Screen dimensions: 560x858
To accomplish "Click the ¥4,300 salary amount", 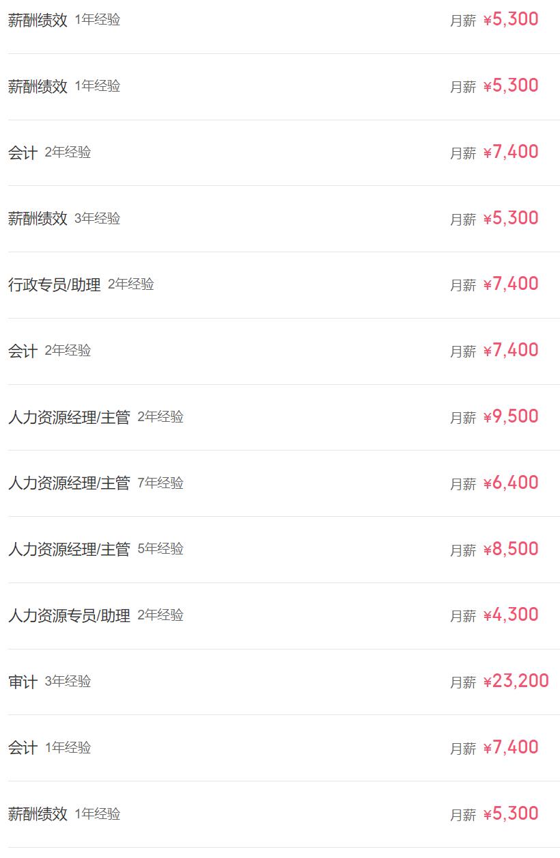I will (x=511, y=615).
